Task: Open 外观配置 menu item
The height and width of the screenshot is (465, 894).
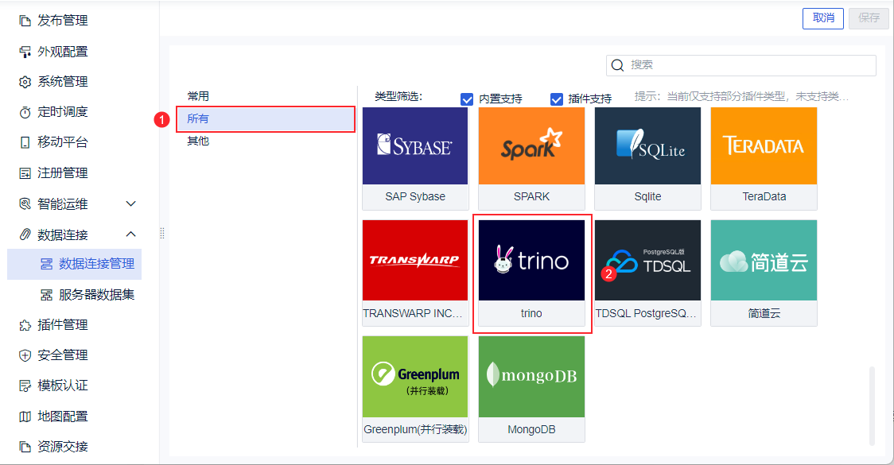Action: coord(63,52)
